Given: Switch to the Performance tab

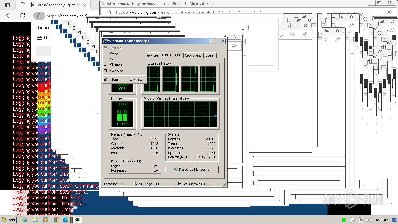Looking at the screenshot, I should tap(171, 55).
